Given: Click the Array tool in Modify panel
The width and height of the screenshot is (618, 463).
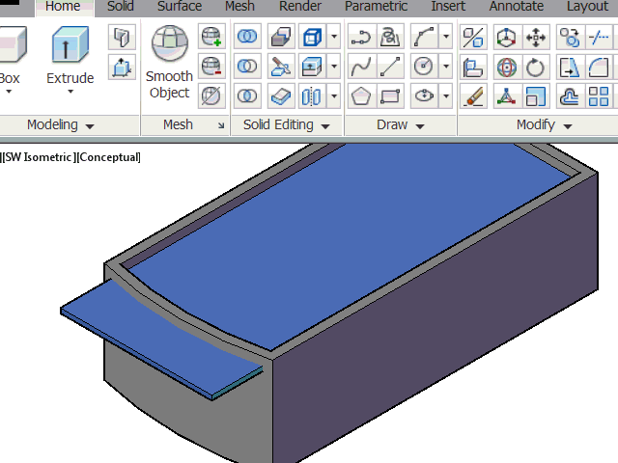Looking at the screenshot, I should [600, 96].
